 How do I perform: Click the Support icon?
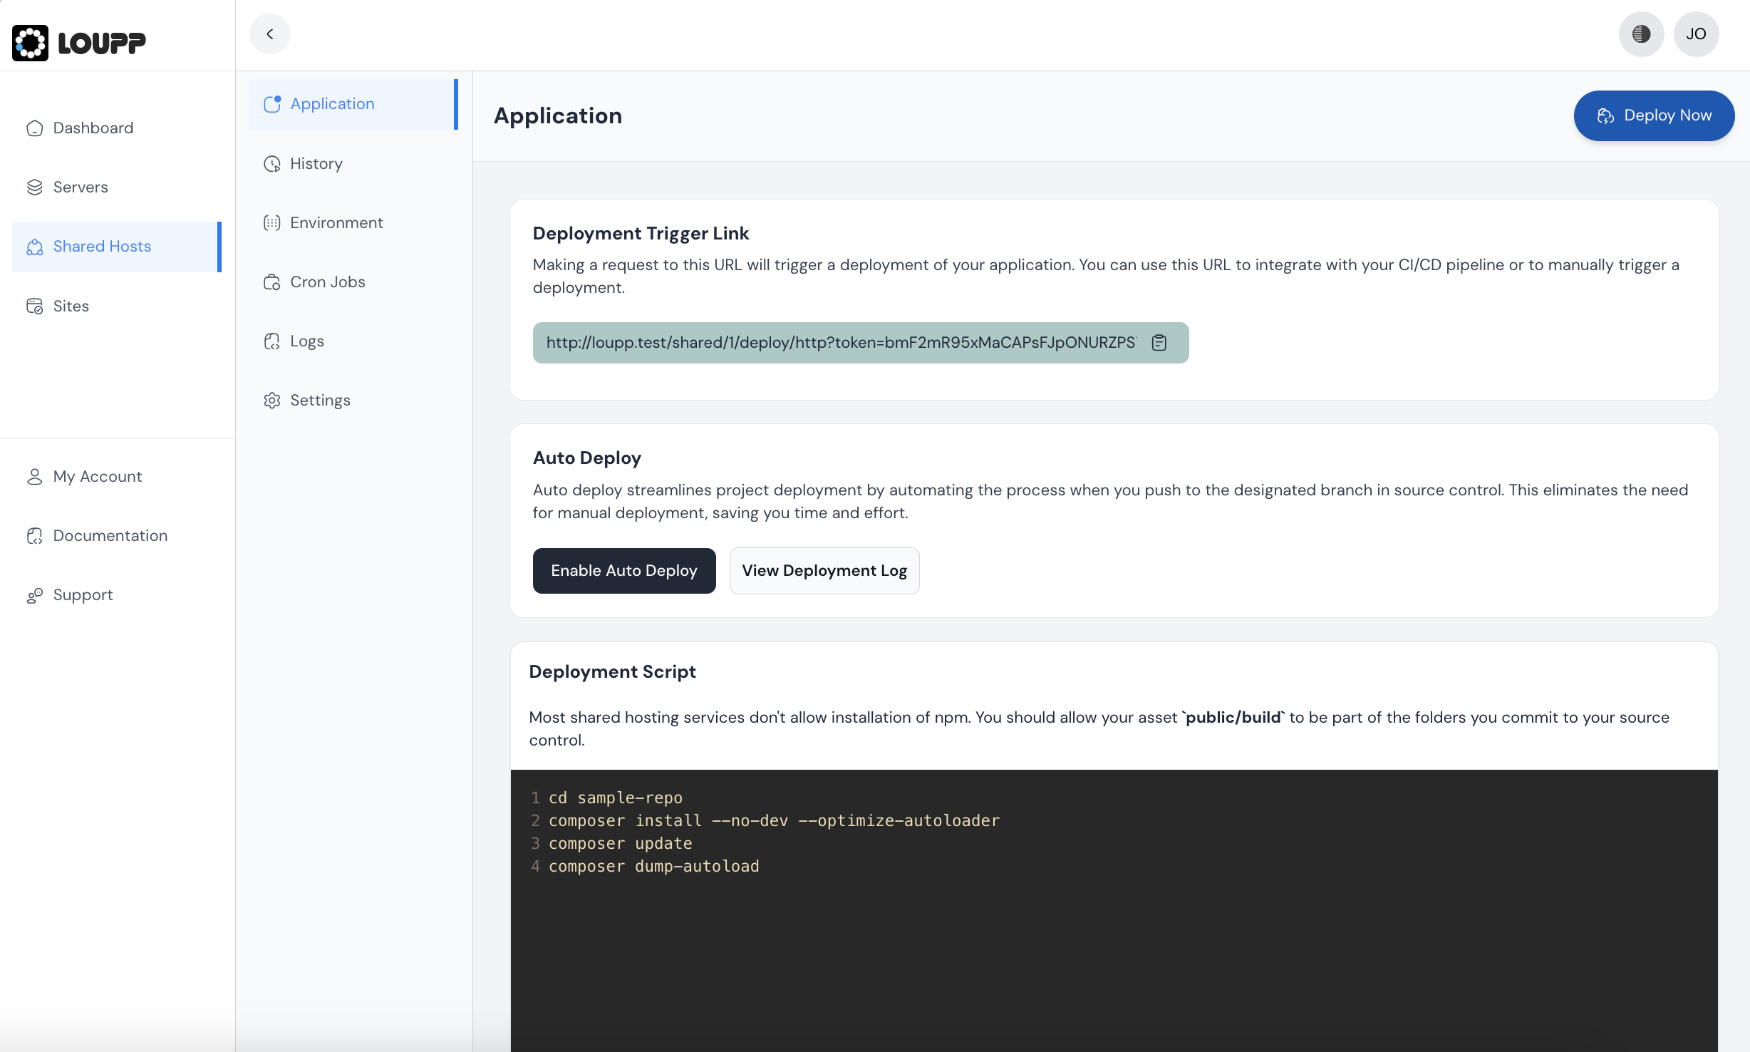[34, 595]
